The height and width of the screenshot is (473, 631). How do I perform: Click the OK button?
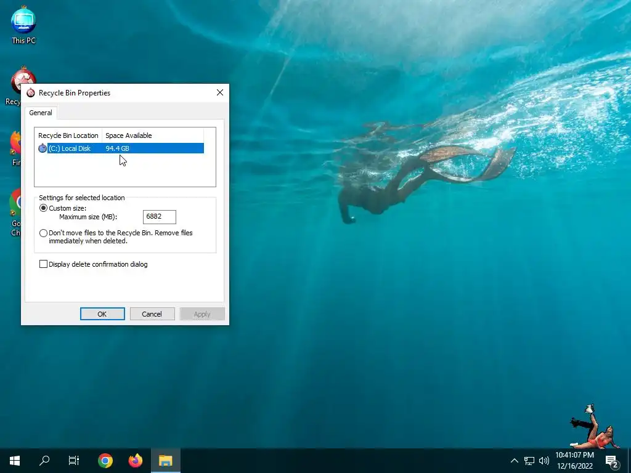(102, 313)
